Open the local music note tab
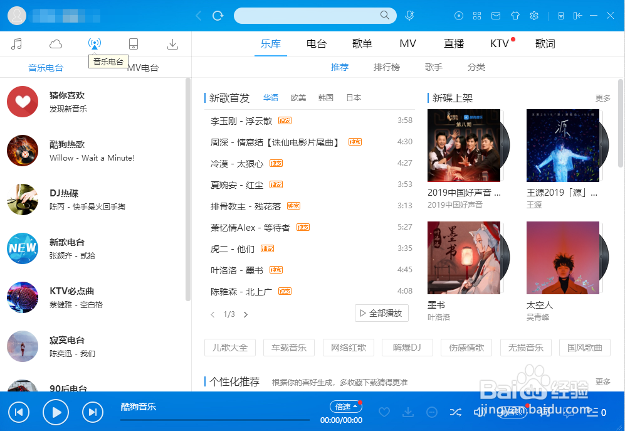Viewport: 625px width, 431px height. tap(16, 43)
